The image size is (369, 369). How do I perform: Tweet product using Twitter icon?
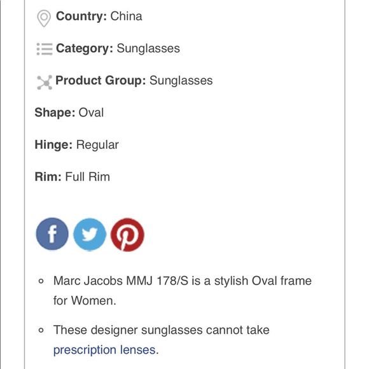pyautogui.click(x=90, y=234)
